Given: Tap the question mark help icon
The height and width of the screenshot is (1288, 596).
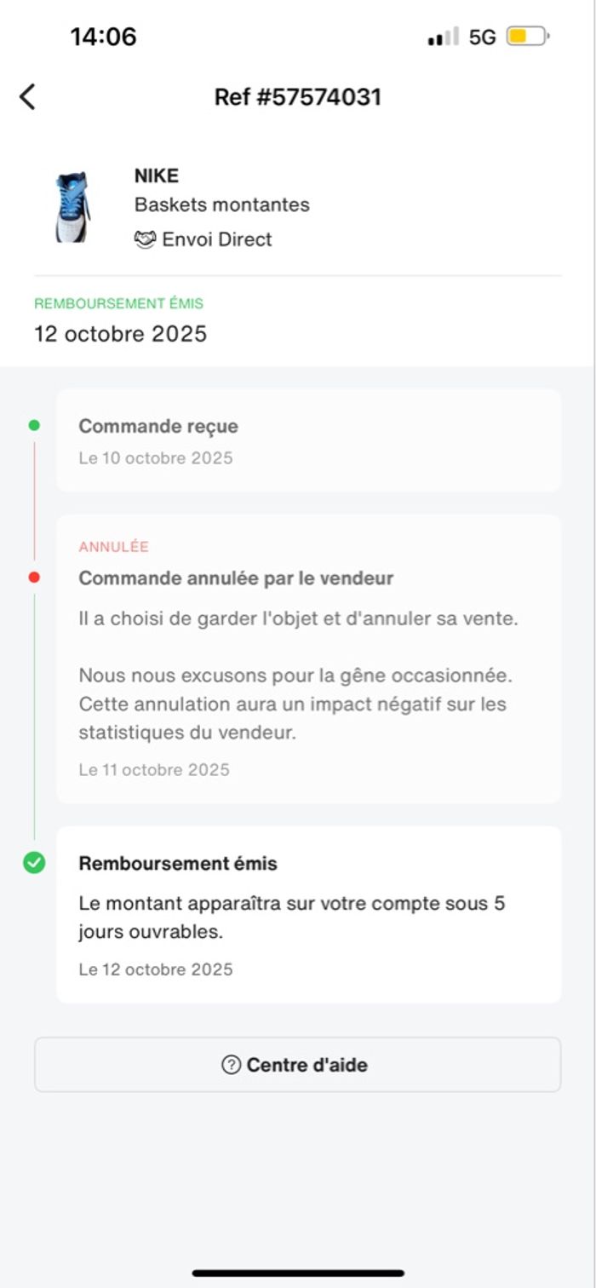Looking at the screenshot, I should point(231,1065).
